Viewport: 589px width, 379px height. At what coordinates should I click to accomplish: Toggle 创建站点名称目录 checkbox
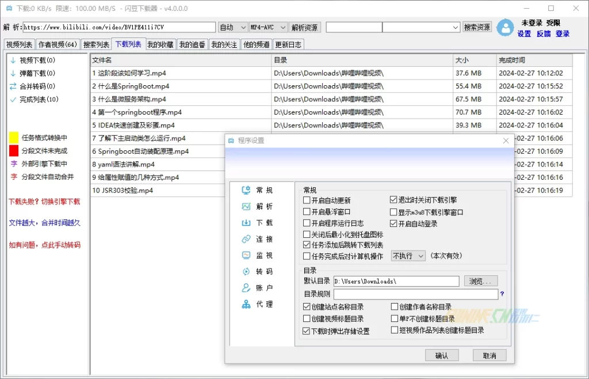pos(307,307)
